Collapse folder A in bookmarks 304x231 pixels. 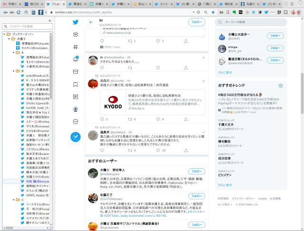tap(14, 53)
